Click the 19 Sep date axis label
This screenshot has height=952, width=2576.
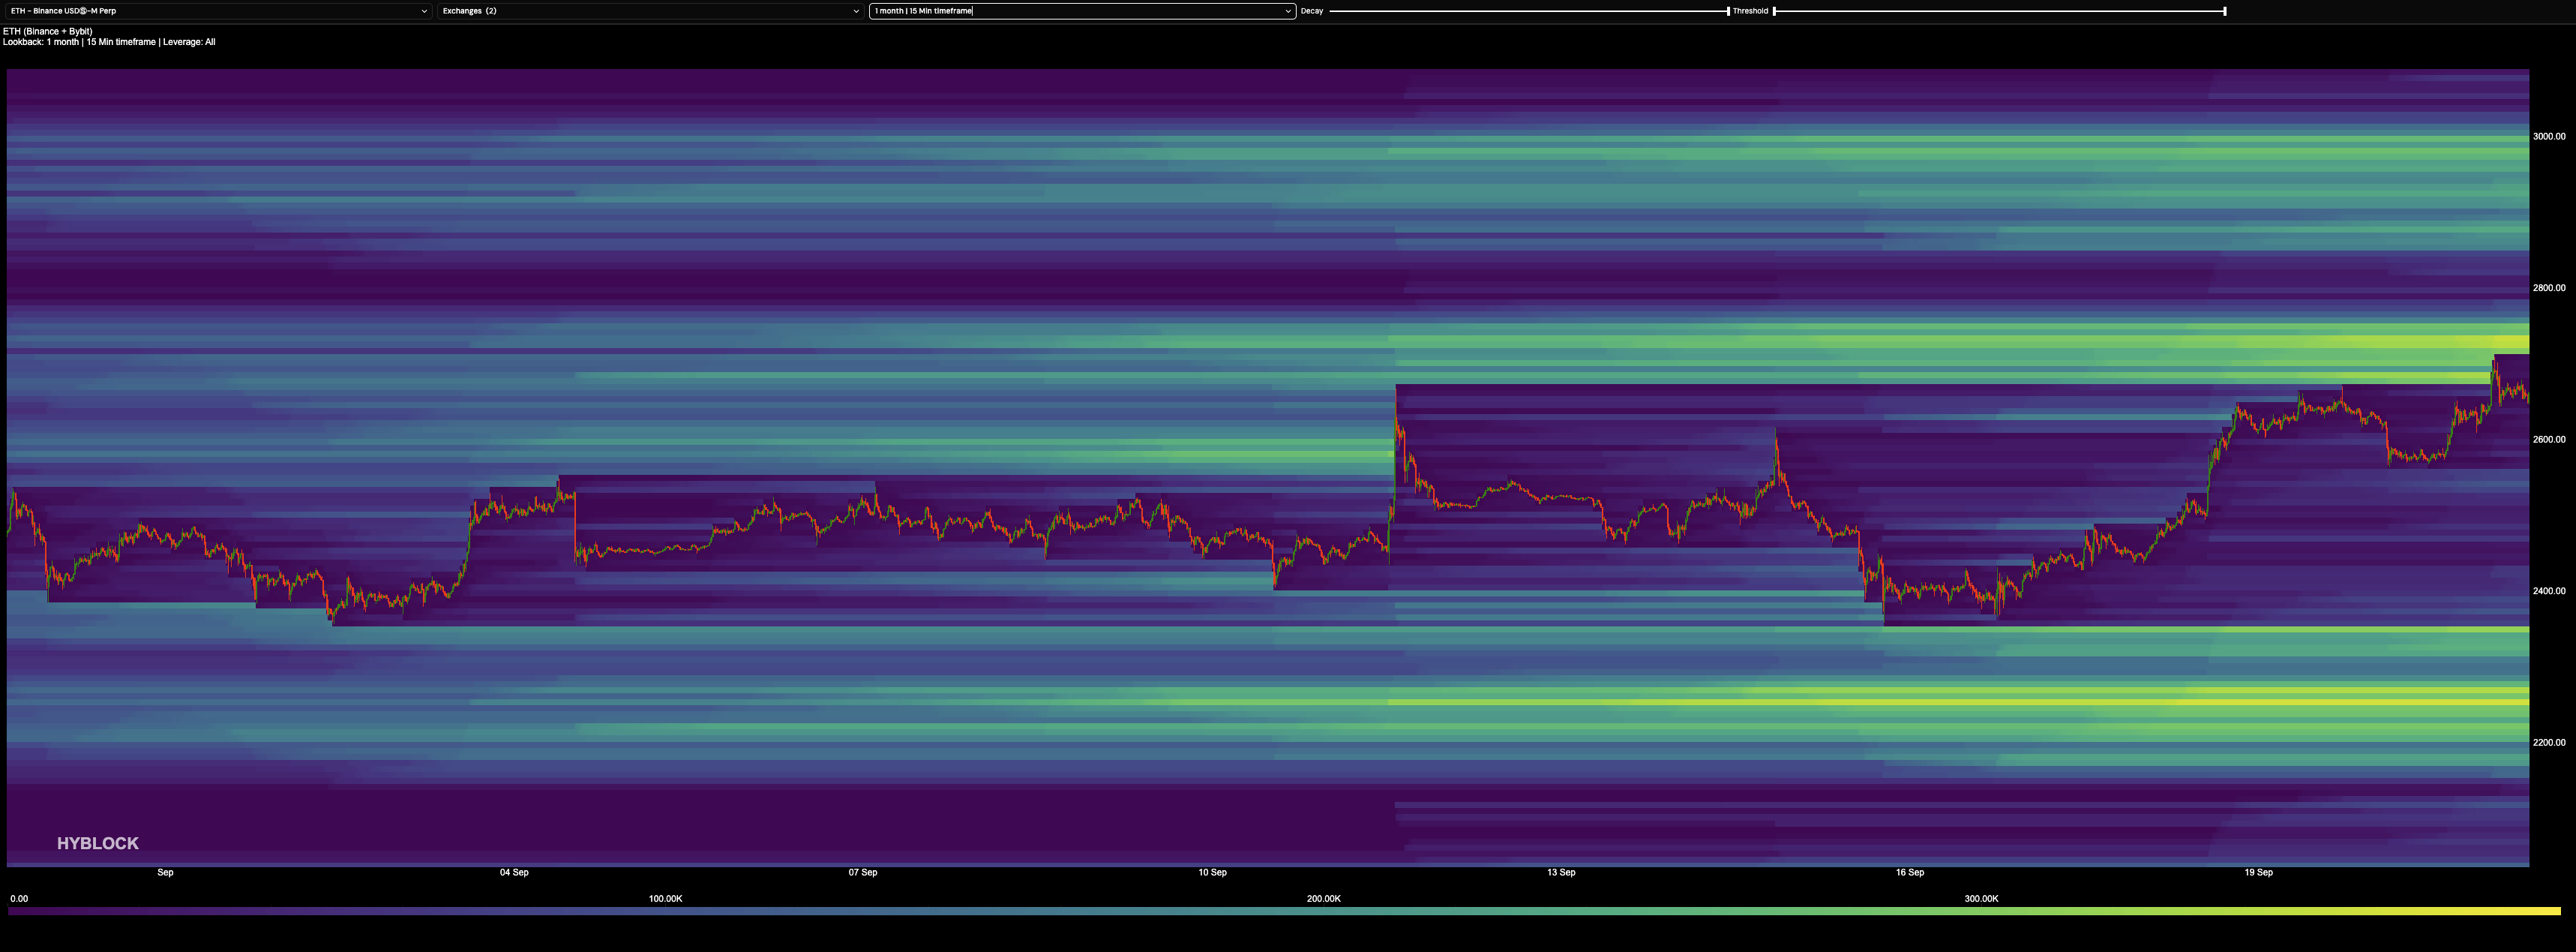2258,873
